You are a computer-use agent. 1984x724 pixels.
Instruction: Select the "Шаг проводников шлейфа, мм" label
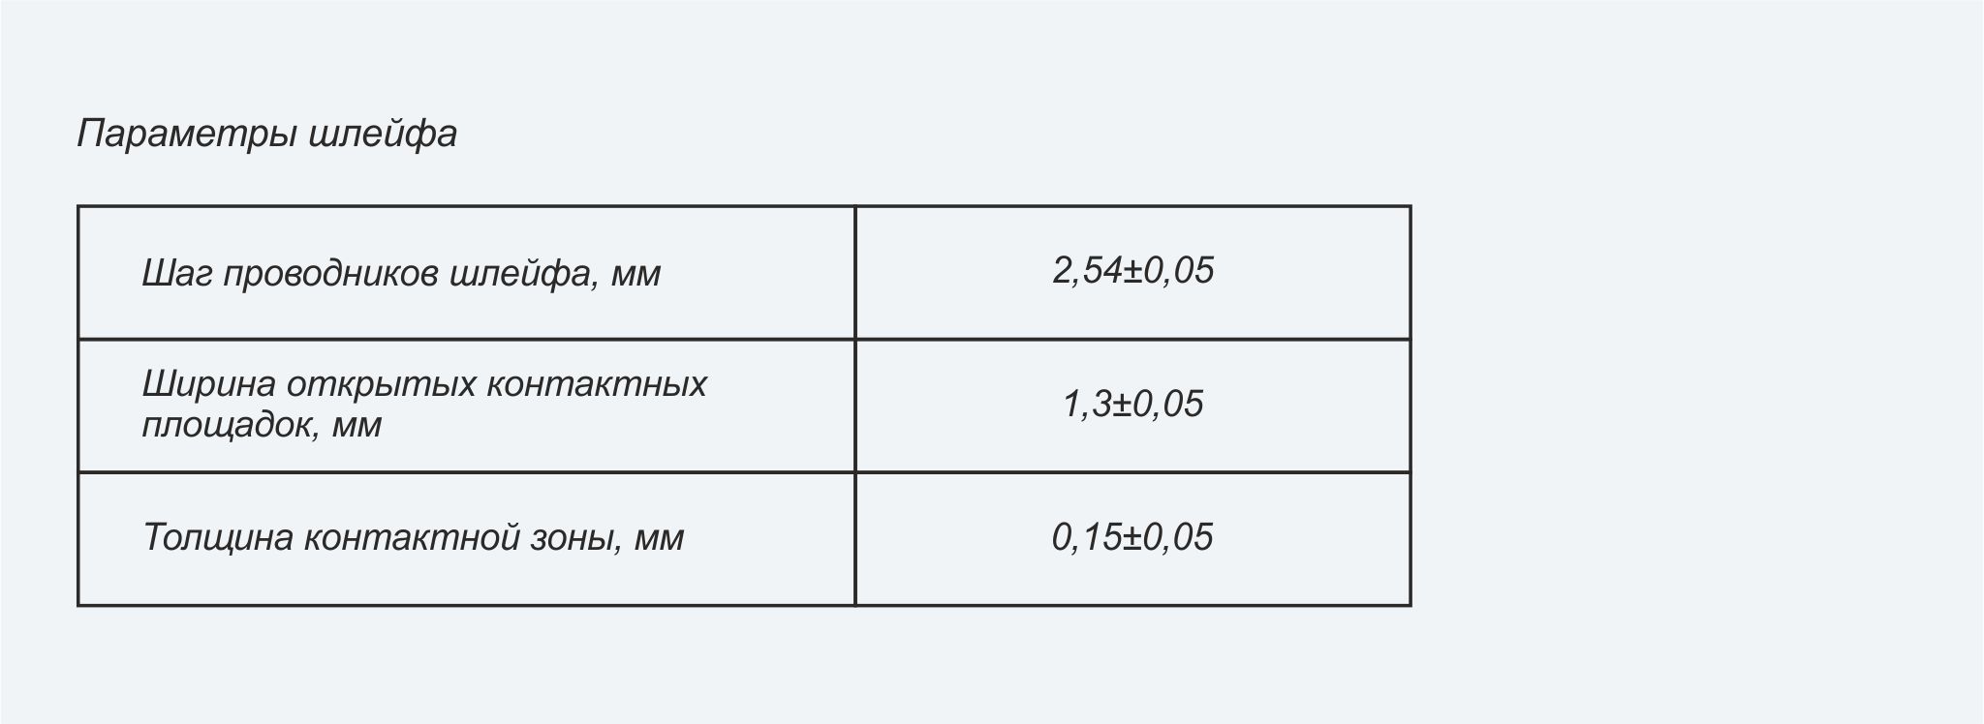[401, 274]
